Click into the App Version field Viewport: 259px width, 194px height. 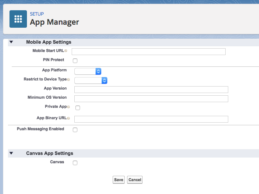(x=151, y=90)
